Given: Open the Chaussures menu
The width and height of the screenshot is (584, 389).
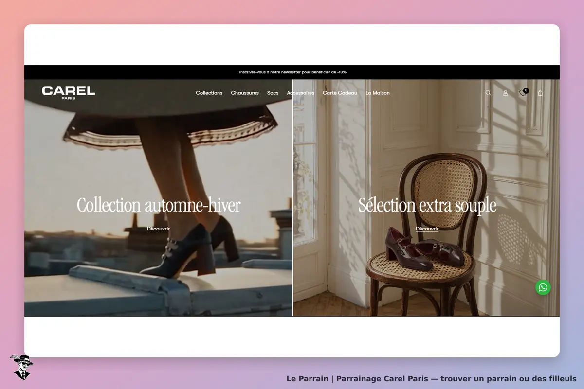Looking at the screenshot, I should [245, 93].
